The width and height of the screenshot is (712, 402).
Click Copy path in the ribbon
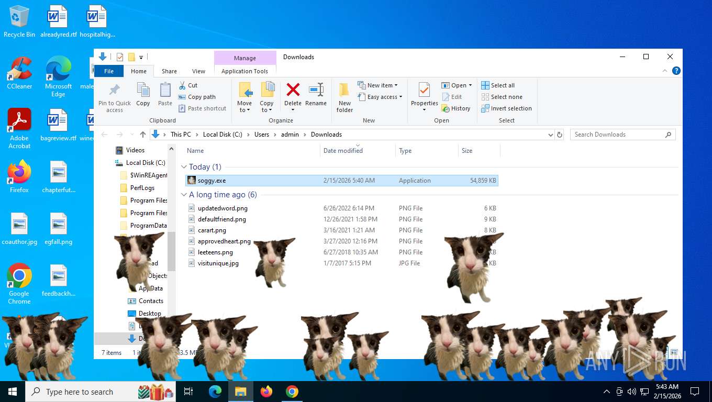tap(197, 97)
